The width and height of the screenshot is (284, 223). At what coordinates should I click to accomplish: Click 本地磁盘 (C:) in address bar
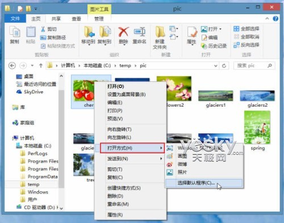(97, 66)
